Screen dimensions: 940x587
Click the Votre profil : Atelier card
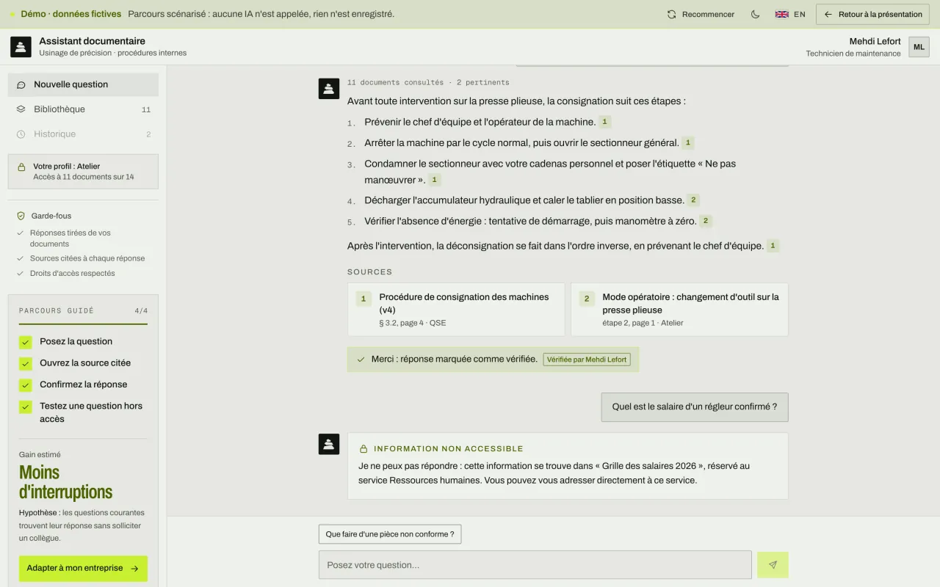click(x=83, y=172)
